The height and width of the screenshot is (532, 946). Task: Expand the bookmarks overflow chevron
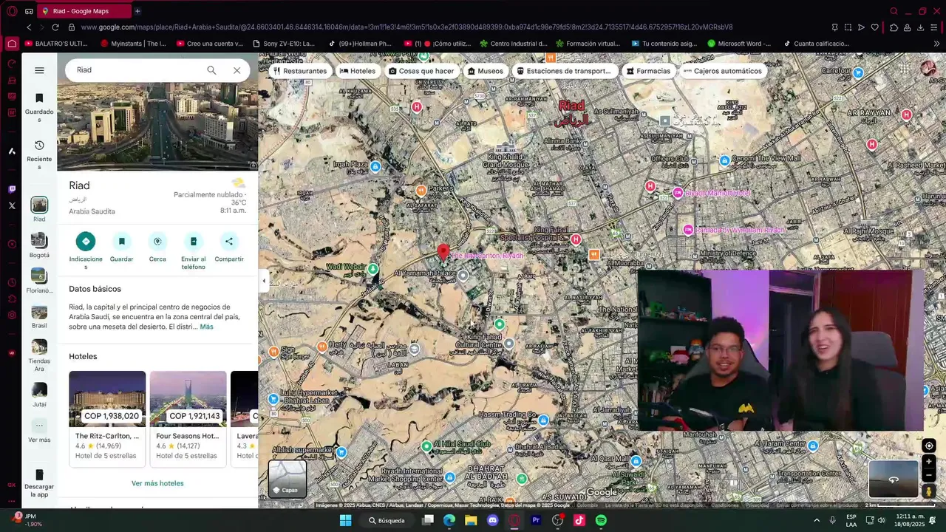tap(936, 44)
